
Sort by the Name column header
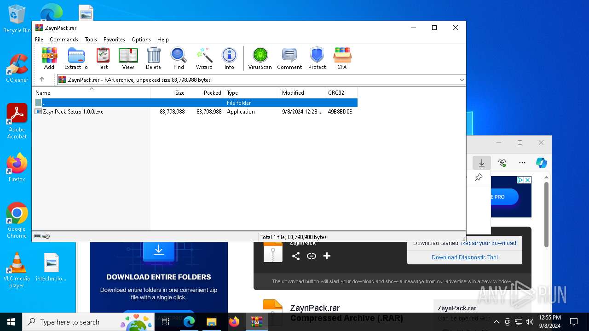[x=91, y=92]
